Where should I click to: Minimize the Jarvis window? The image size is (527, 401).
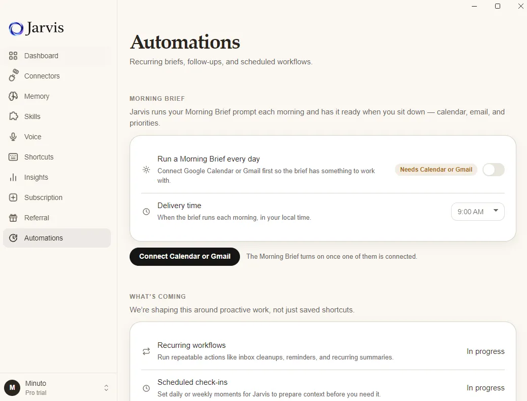coord(474,6)
